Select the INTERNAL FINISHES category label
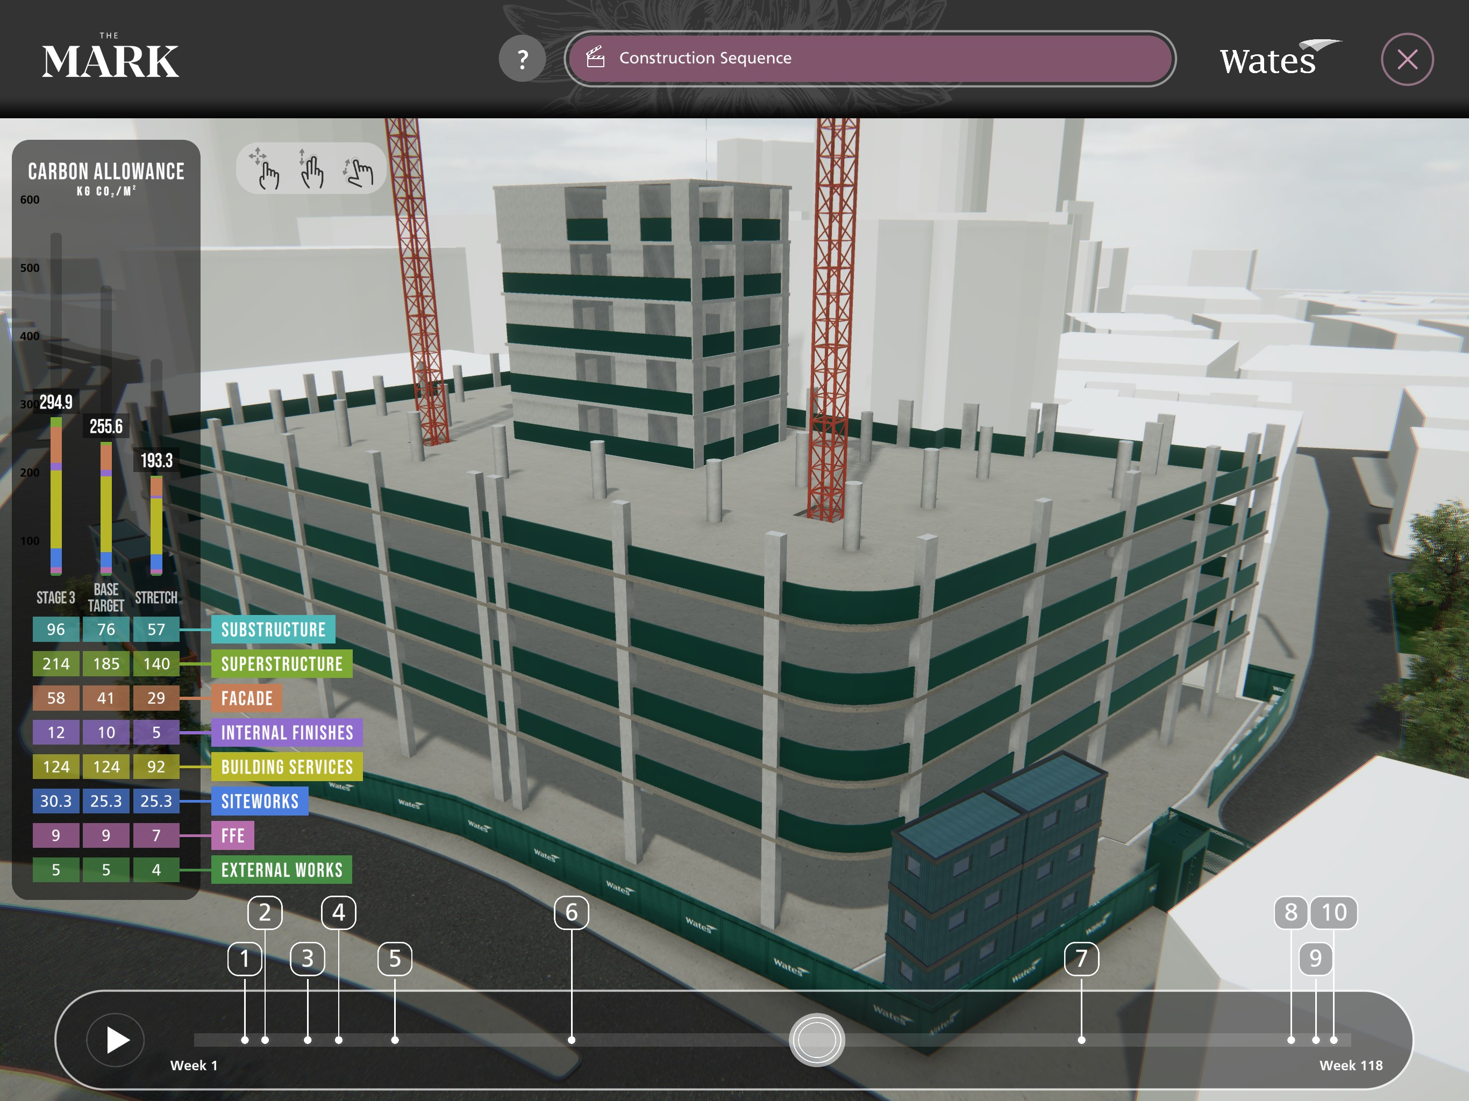The width and height of the screenshot is (1469, 1101). click(287, 732)
